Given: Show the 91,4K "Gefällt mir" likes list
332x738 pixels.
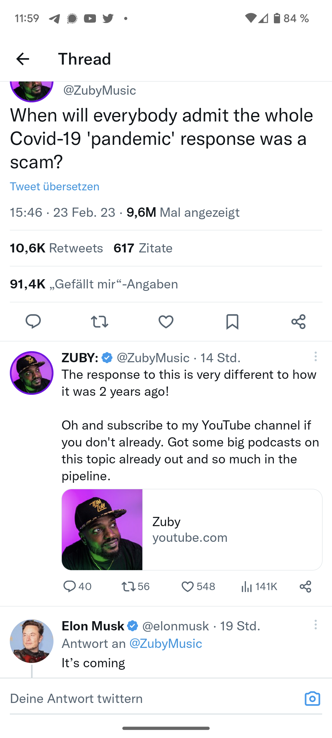Looking at the screenshot, I should click(94, 284).
